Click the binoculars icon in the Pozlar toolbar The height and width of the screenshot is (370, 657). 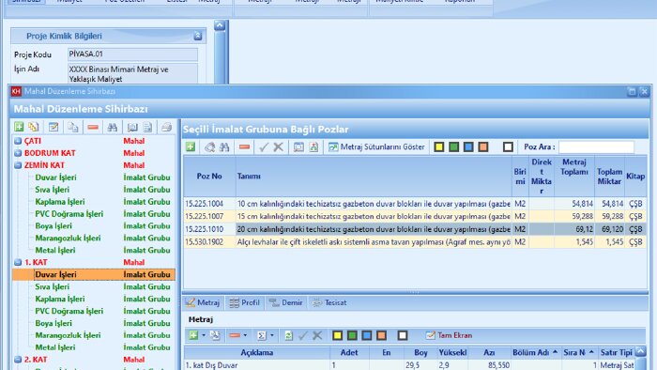[224, 147]
